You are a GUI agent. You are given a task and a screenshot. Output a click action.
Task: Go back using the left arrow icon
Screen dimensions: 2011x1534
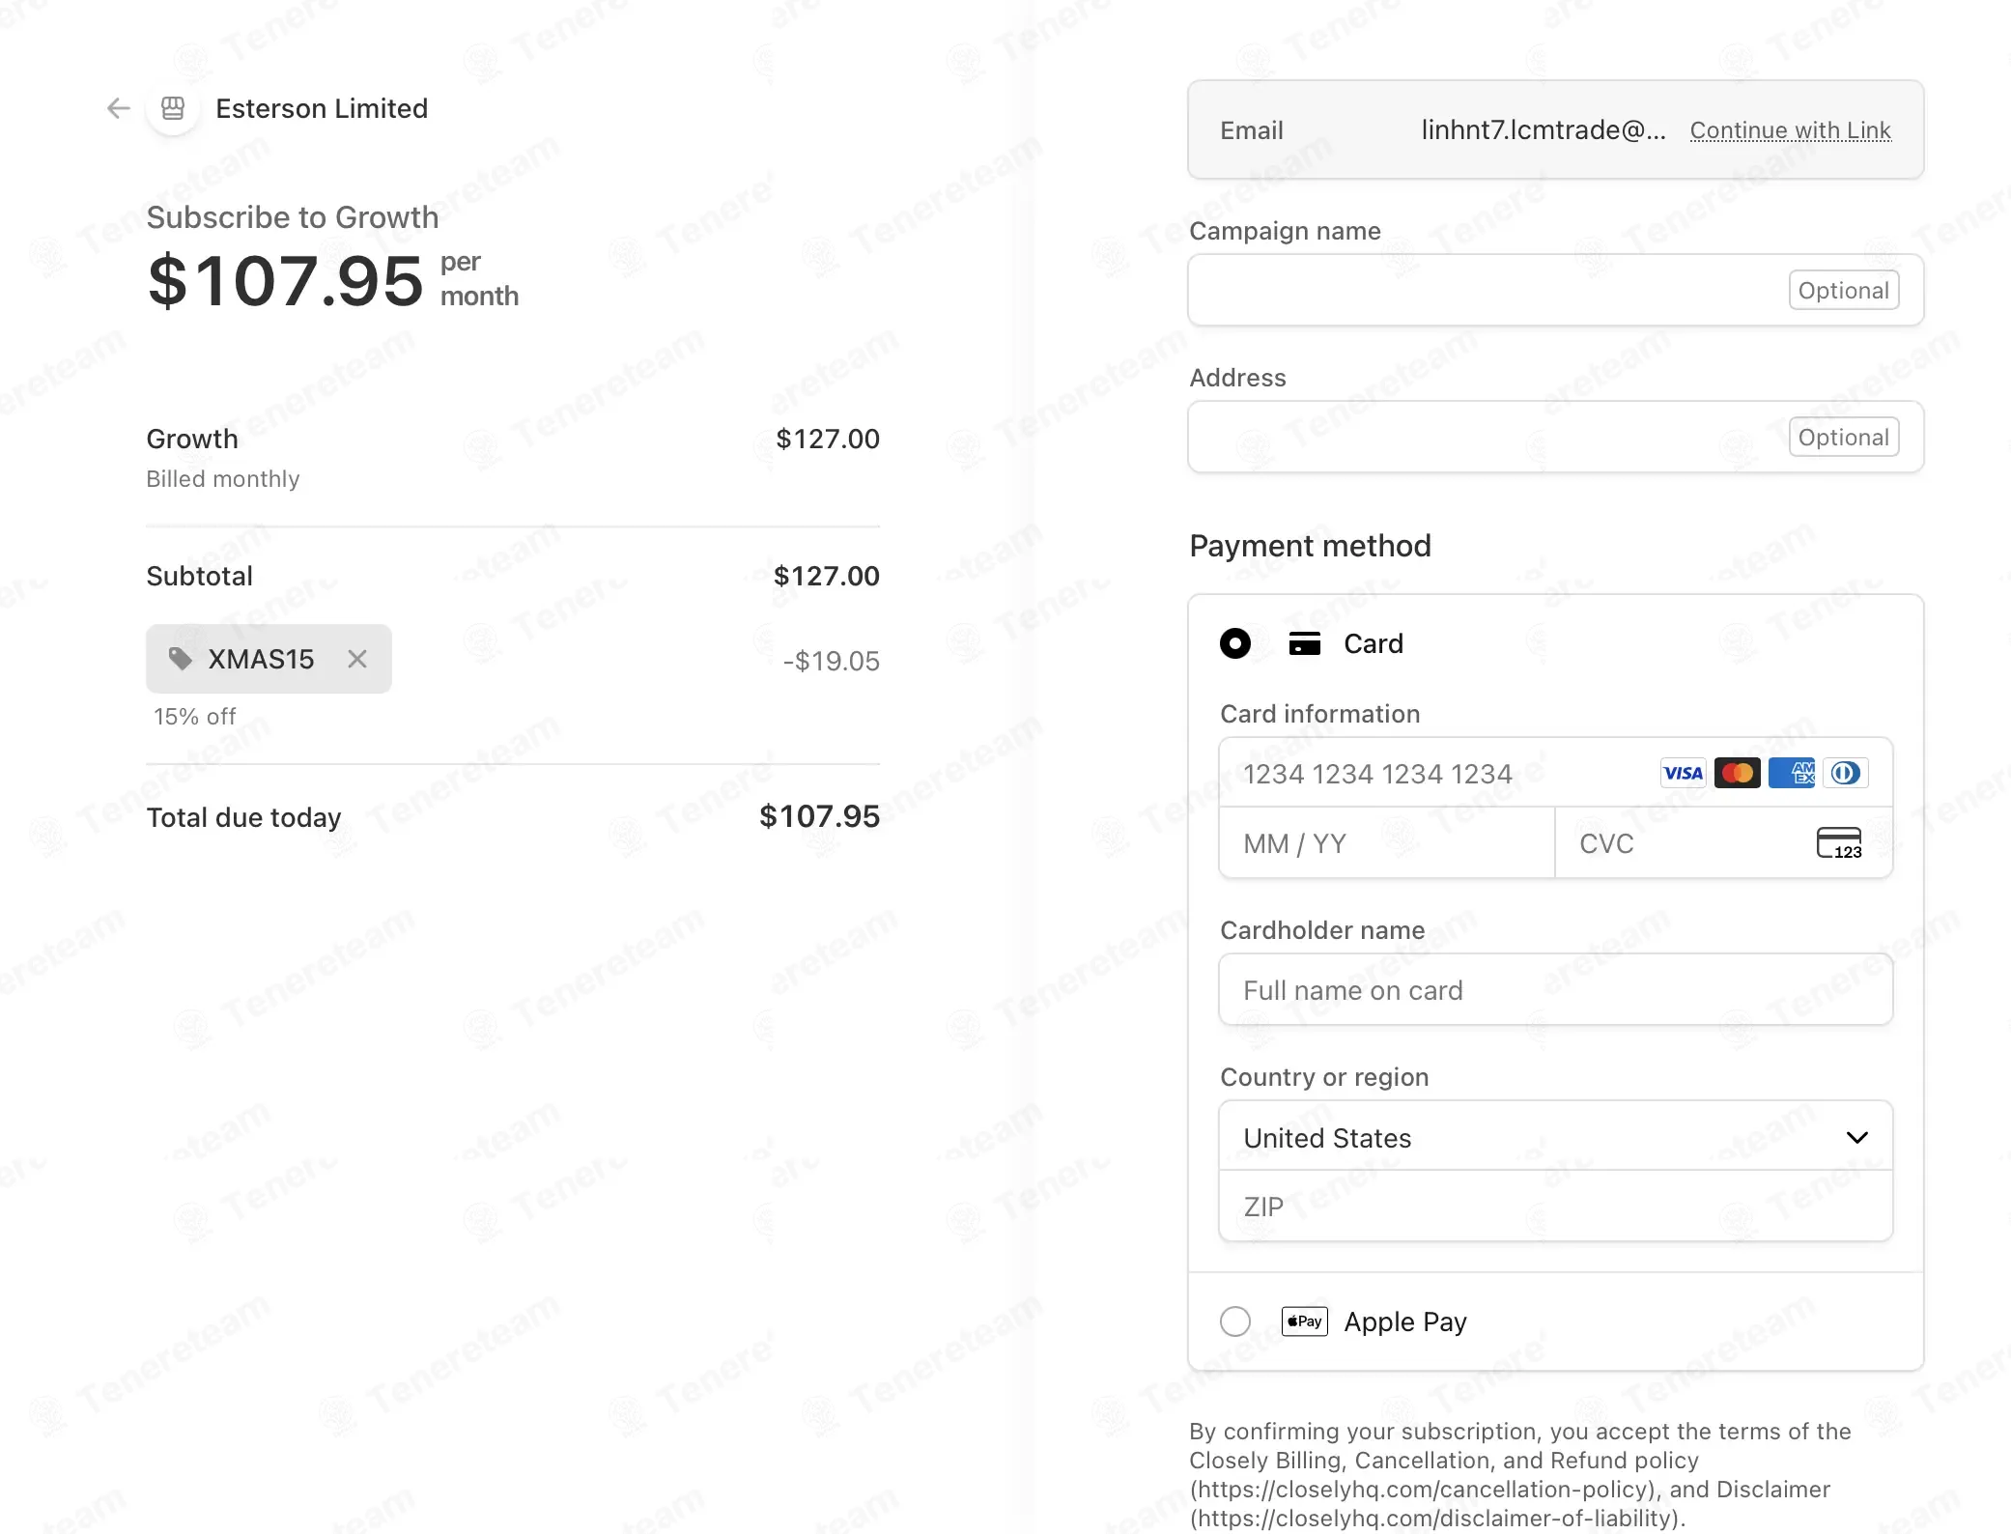click(118, 108)
